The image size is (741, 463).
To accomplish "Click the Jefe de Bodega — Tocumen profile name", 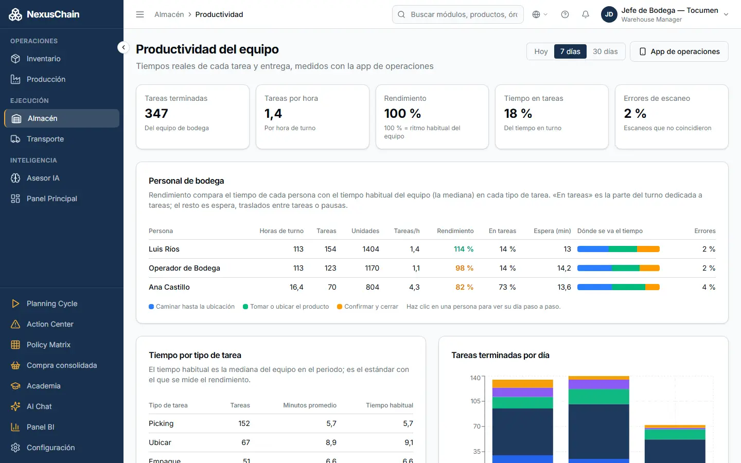I will click(669, 10).
